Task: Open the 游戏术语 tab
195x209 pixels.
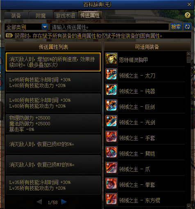Action: pyautogui.click(x=65, y=16)
